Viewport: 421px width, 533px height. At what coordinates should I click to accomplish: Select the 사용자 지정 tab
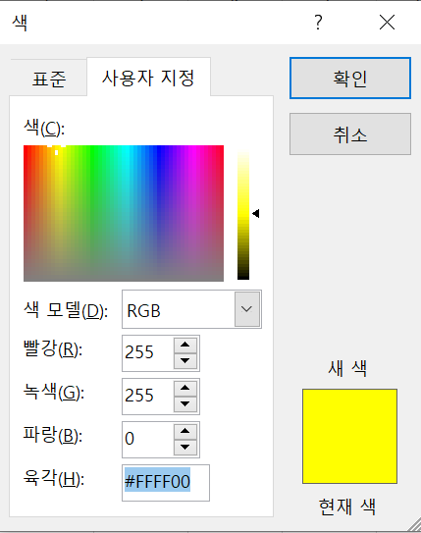148,78
